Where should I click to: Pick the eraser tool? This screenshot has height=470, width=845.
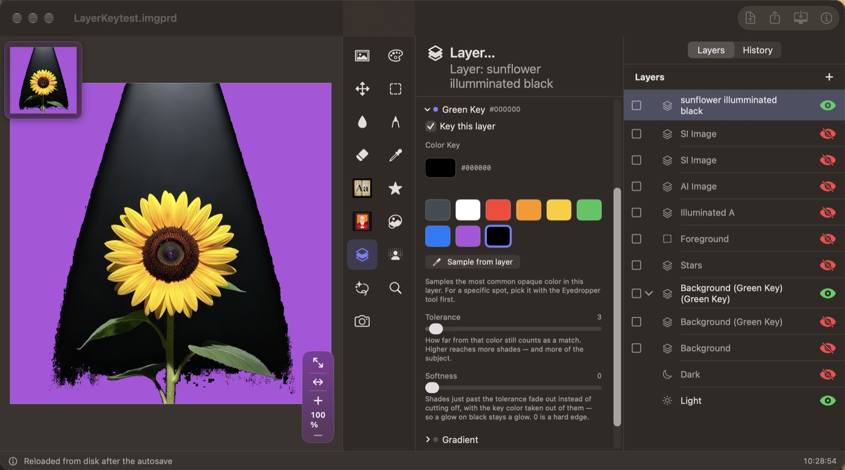point(362,155)
